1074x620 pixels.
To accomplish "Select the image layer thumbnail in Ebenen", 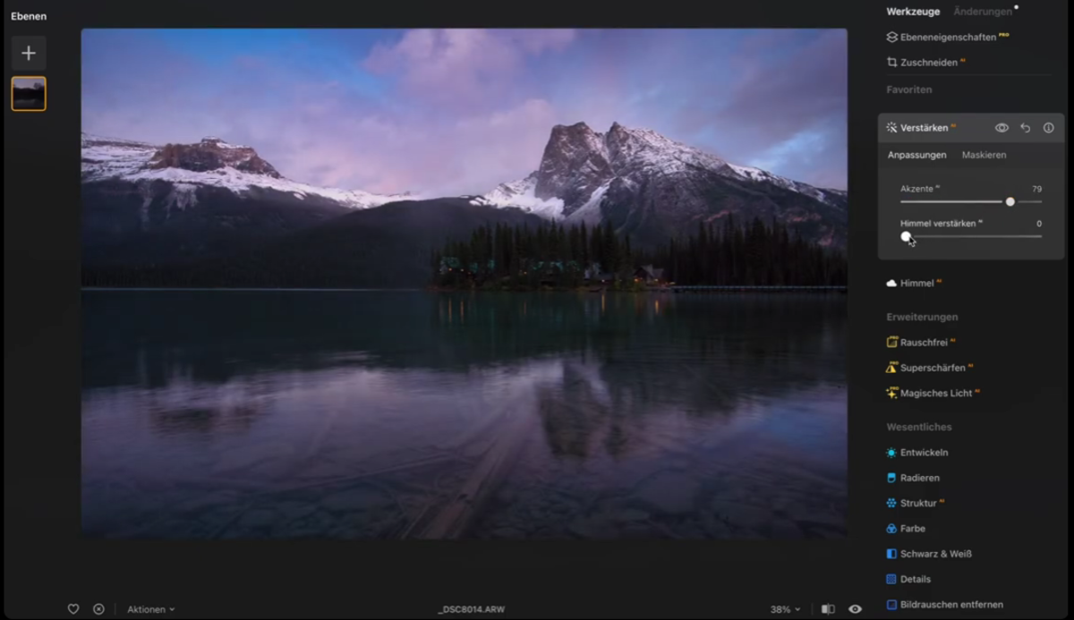I will pyautogui.click(x=28, y=93).
